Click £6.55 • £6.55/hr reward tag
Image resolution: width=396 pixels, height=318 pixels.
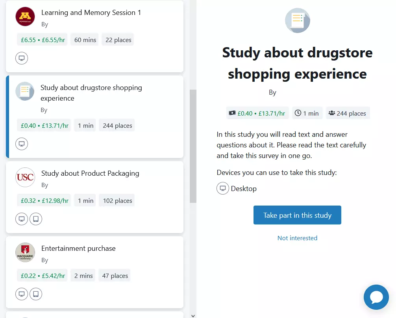pyautogui.click(x=43, y=40)
